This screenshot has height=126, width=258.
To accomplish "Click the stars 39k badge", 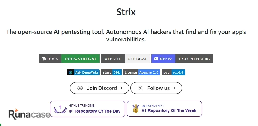I will (x=111, y=72).
